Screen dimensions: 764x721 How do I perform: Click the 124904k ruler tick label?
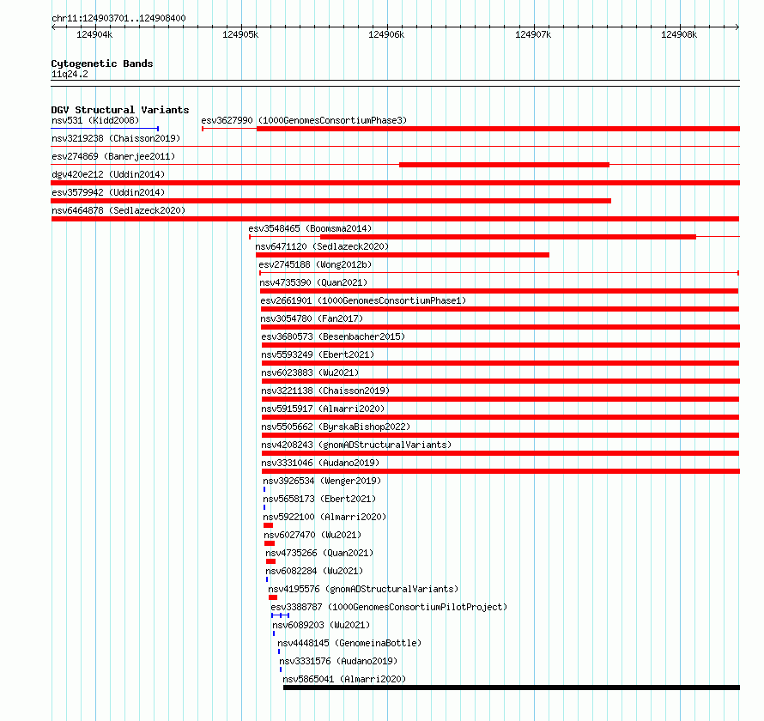[x=94, y=34]
